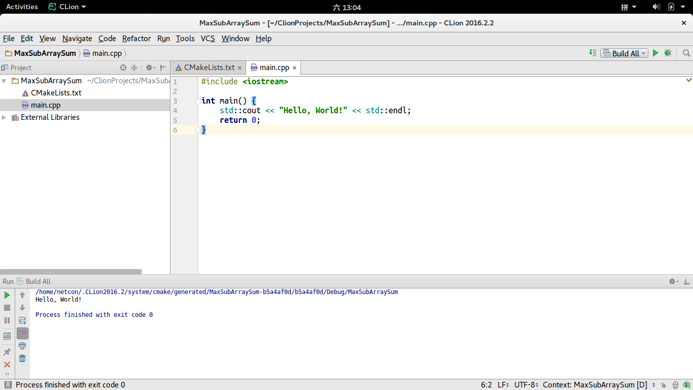Print the console output using printer icon
Image resolution: width=693 pixels, height=390 pixels.
(22, 346)
